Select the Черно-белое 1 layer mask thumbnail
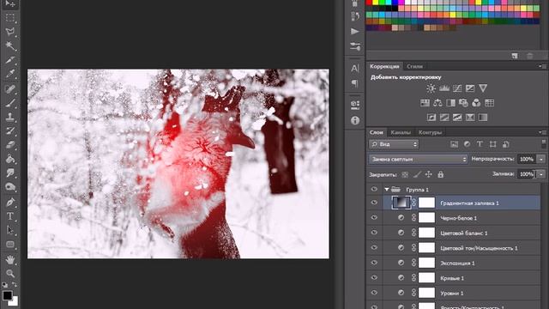Viewport: 549px width, 309px height. [x=426, y=217]
